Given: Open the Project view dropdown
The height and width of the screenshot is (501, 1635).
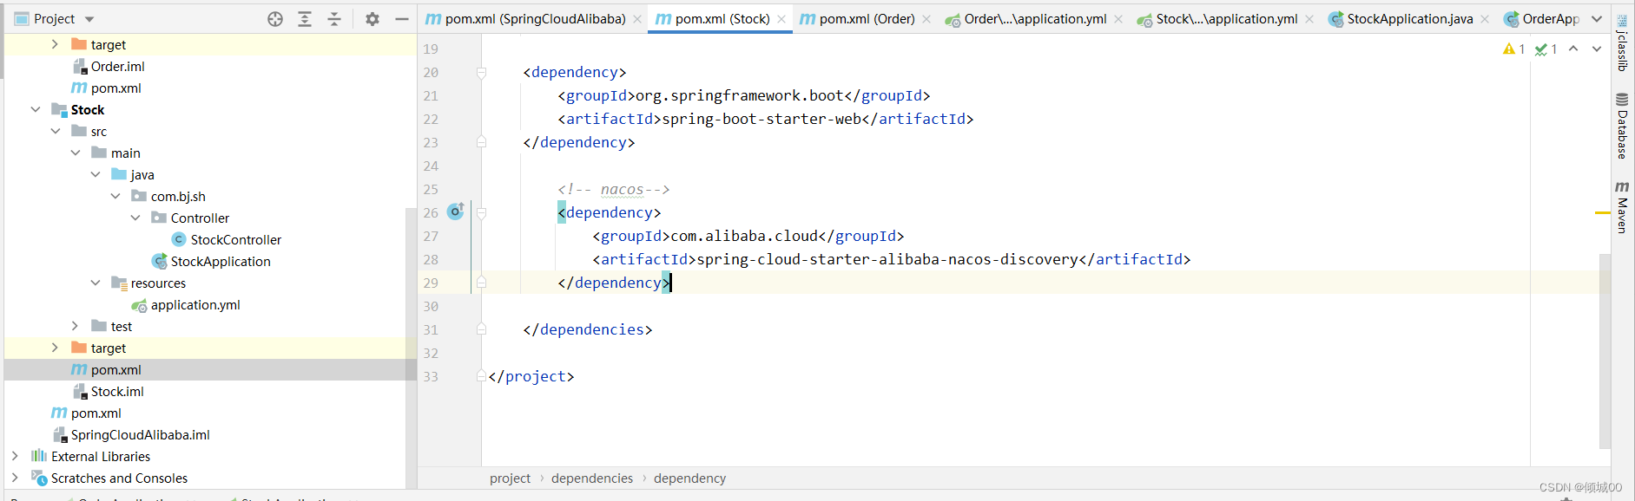Looking at the screenshot, I should click(89, 19).
